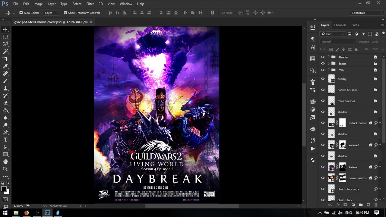Select the Blur tool
Screen dimensions: 386x217
click(x=5, y=118)
